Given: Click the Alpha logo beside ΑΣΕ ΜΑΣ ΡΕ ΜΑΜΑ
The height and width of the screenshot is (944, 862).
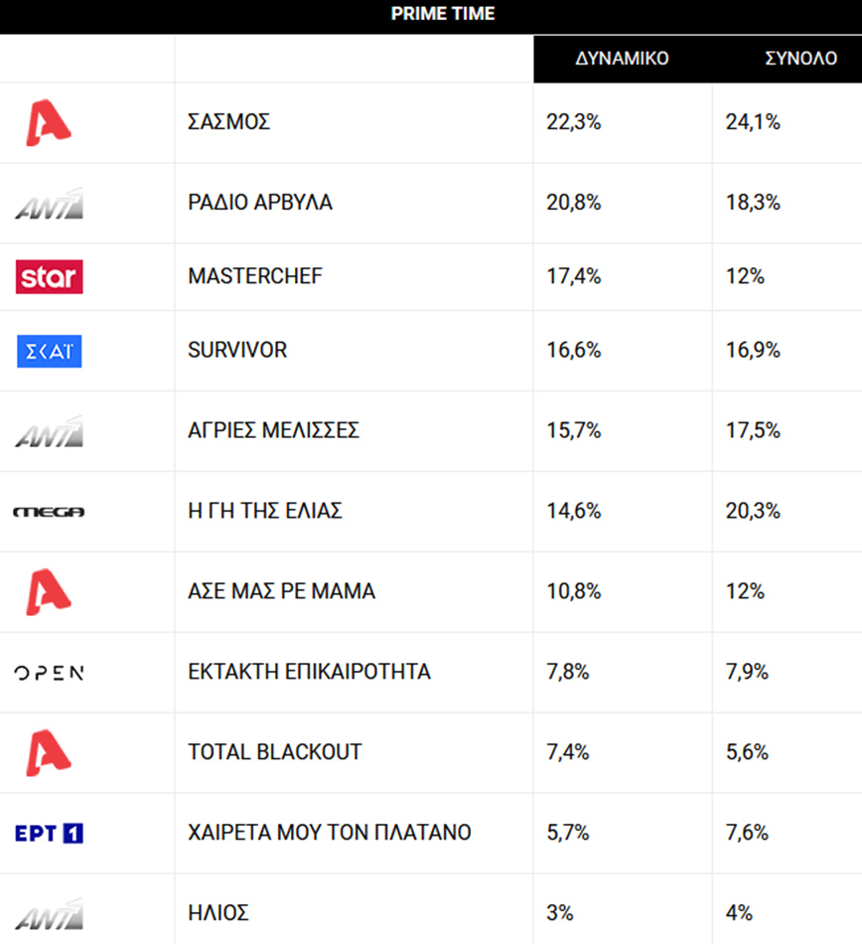Looking at the screenshot, I should pos(48,592).
